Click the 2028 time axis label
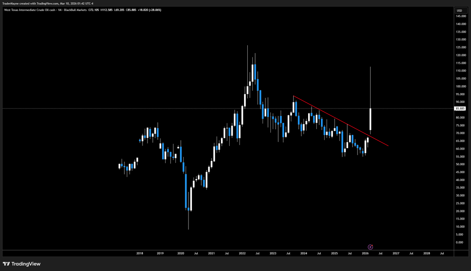This screenshot has width=471, height=271. point(427,254)
